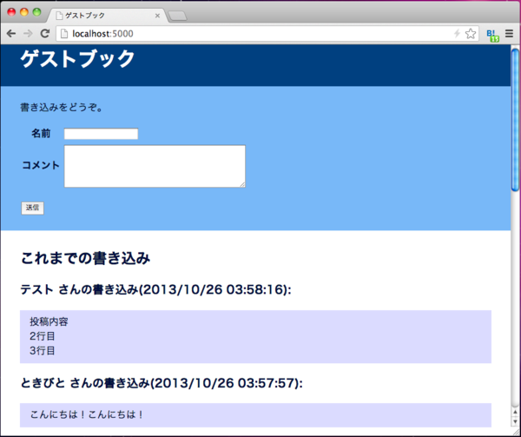Click the browser forward arrow
Image resolution: width=521 pixels, height=437 pixels.
pyautogui.click(x=28, y=34)
